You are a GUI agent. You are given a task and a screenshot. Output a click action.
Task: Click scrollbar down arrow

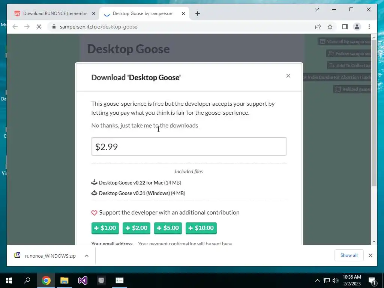click(374, 241)
